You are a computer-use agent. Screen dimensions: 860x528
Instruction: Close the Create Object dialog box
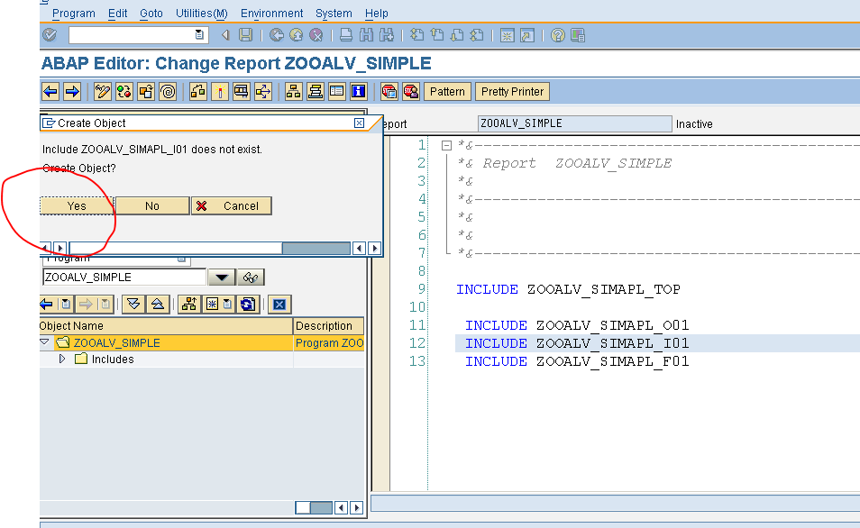click(x=359, y=123)
